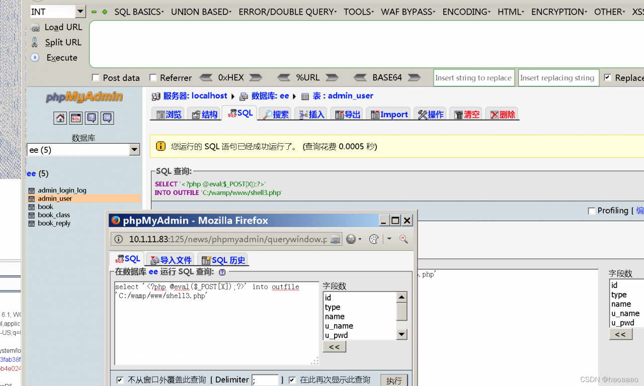Switch to the 浏览 tab

pyautogui.click(x=169, y=115)
